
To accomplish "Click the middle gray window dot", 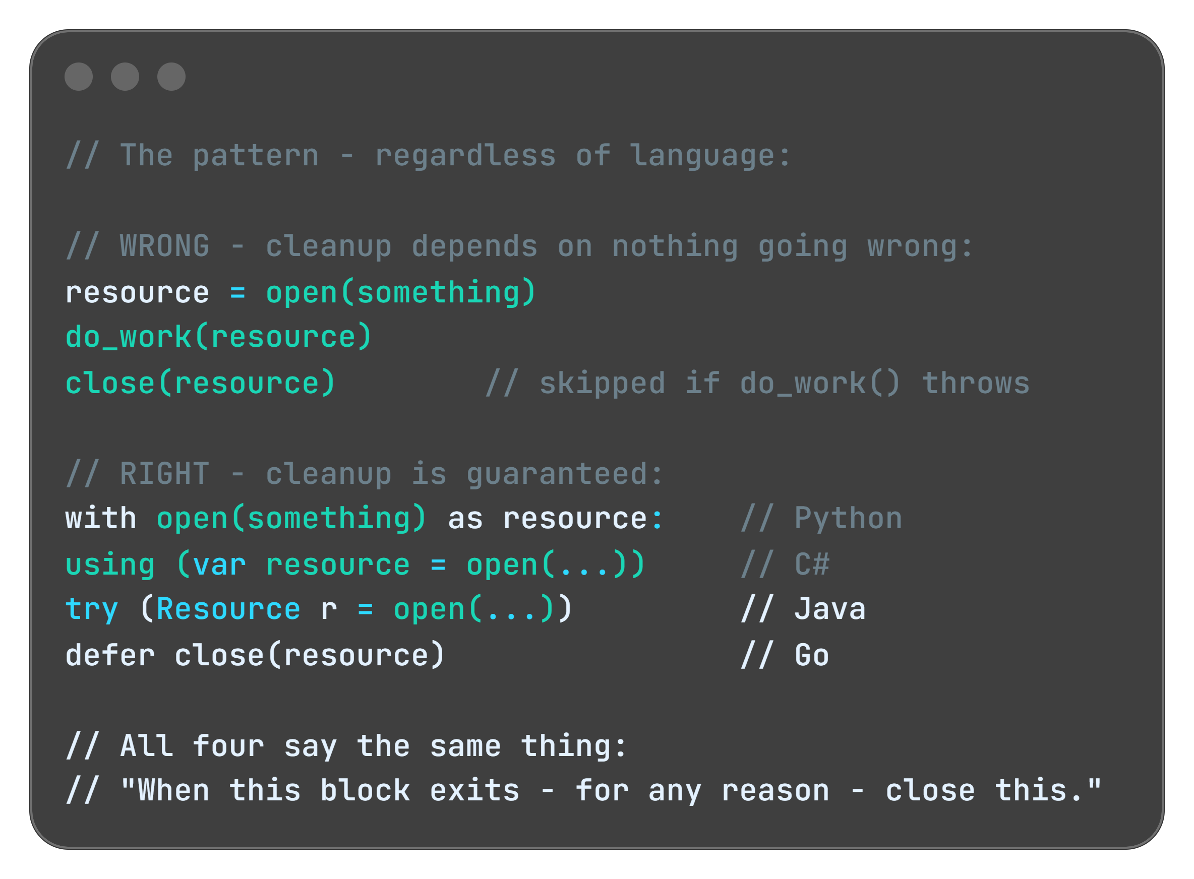I will coord(125,77).
